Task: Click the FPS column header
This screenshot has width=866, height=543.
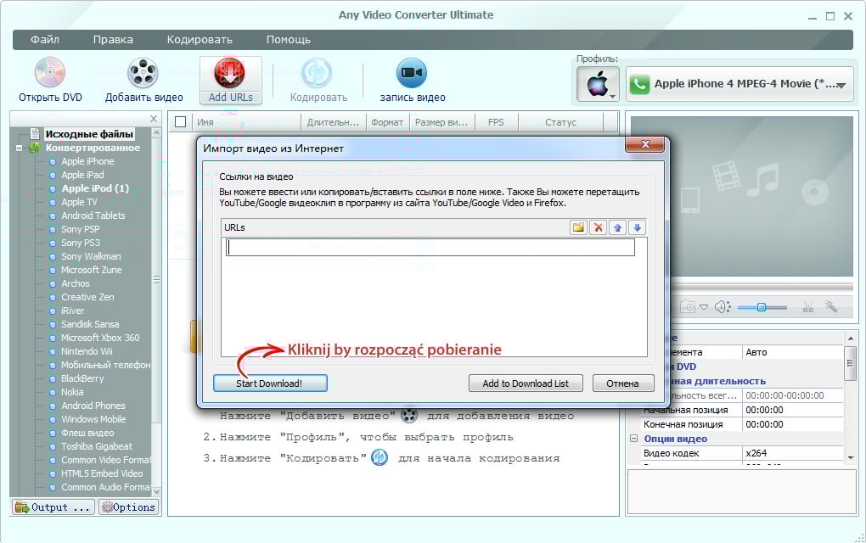Action: coord(496,122)
